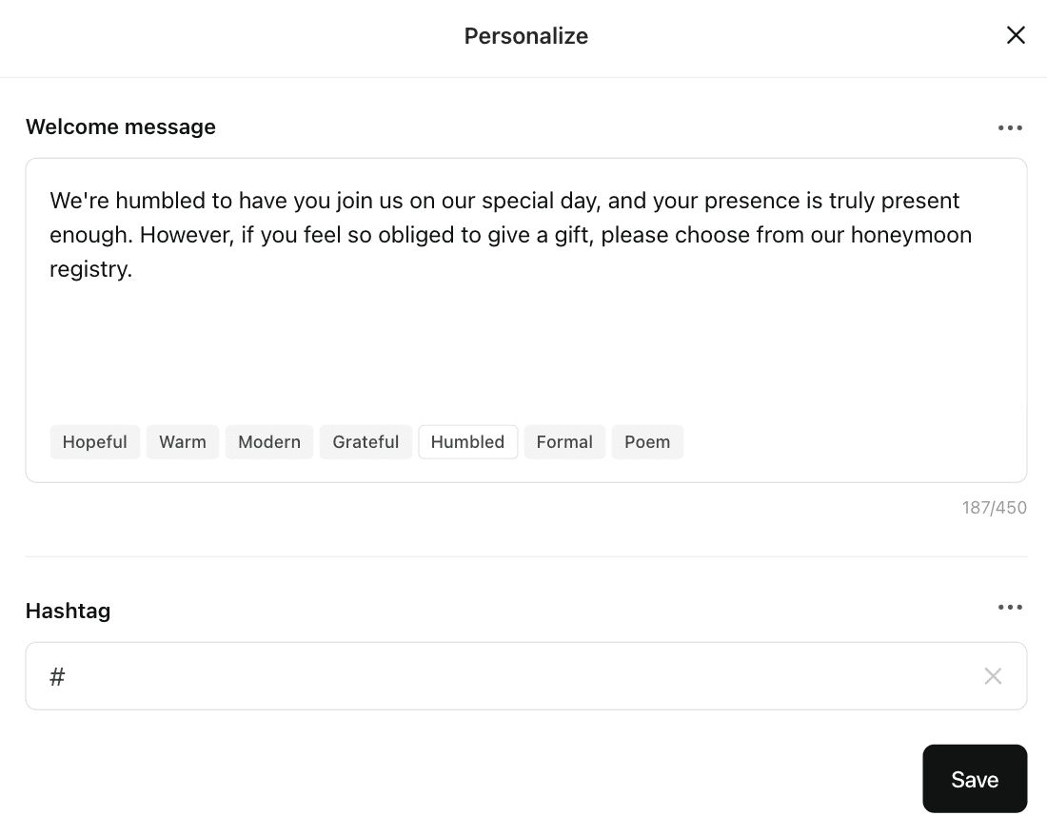Image resolution: width=1047 pixels, height=835 pixels.
Task: Click the Welcome message section label
Action: point(121,127)
